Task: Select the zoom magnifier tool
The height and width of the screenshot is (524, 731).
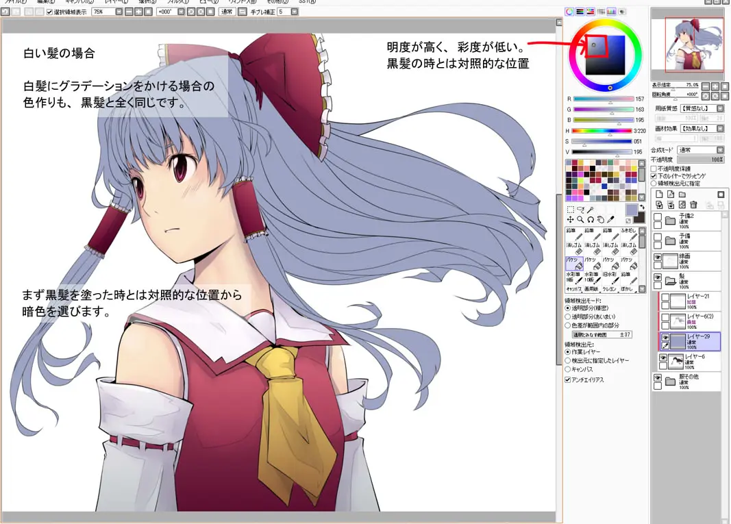Action: pos(580,220)
